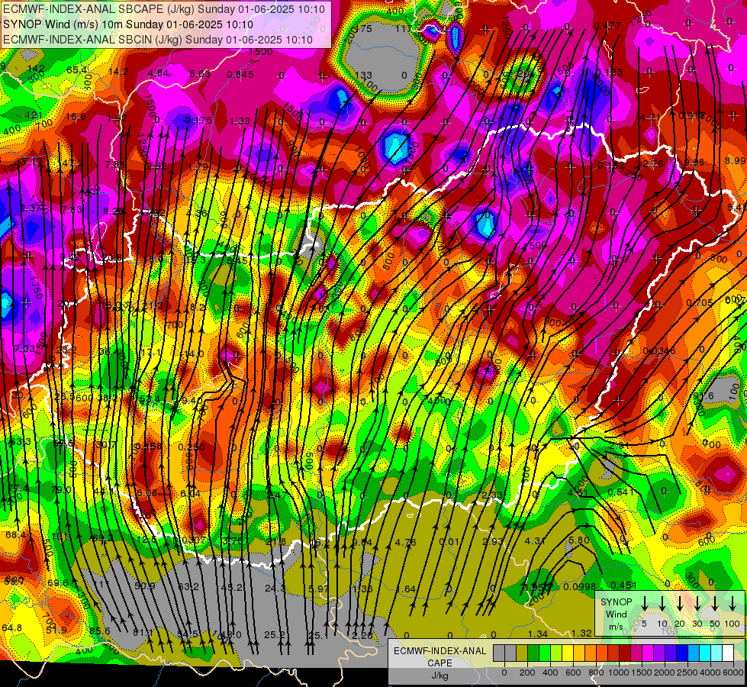The image size is (747, 687).
Task: Click the 100 m/s wind arrow in legend
Action: pos(733,604)
